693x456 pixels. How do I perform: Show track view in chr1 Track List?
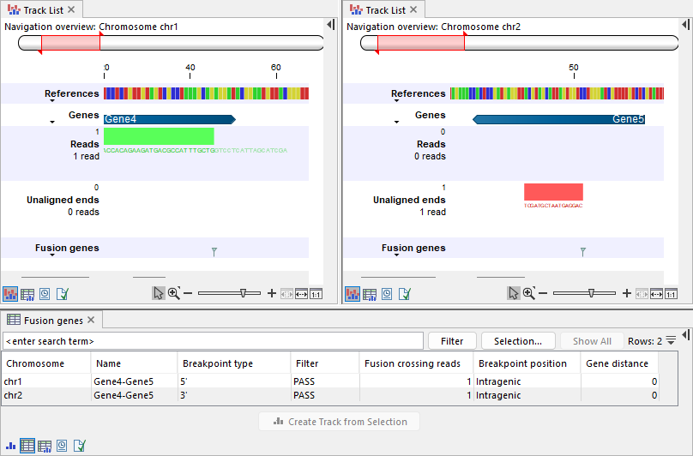pyautogui.click(x=10, y=294)
